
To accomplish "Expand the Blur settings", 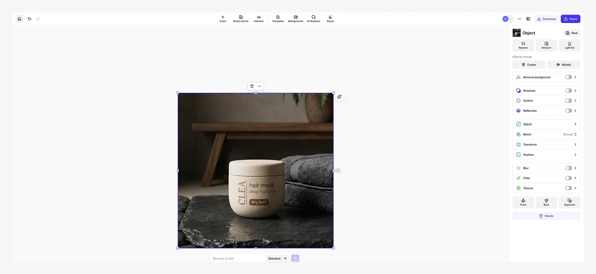I will 576,168.
